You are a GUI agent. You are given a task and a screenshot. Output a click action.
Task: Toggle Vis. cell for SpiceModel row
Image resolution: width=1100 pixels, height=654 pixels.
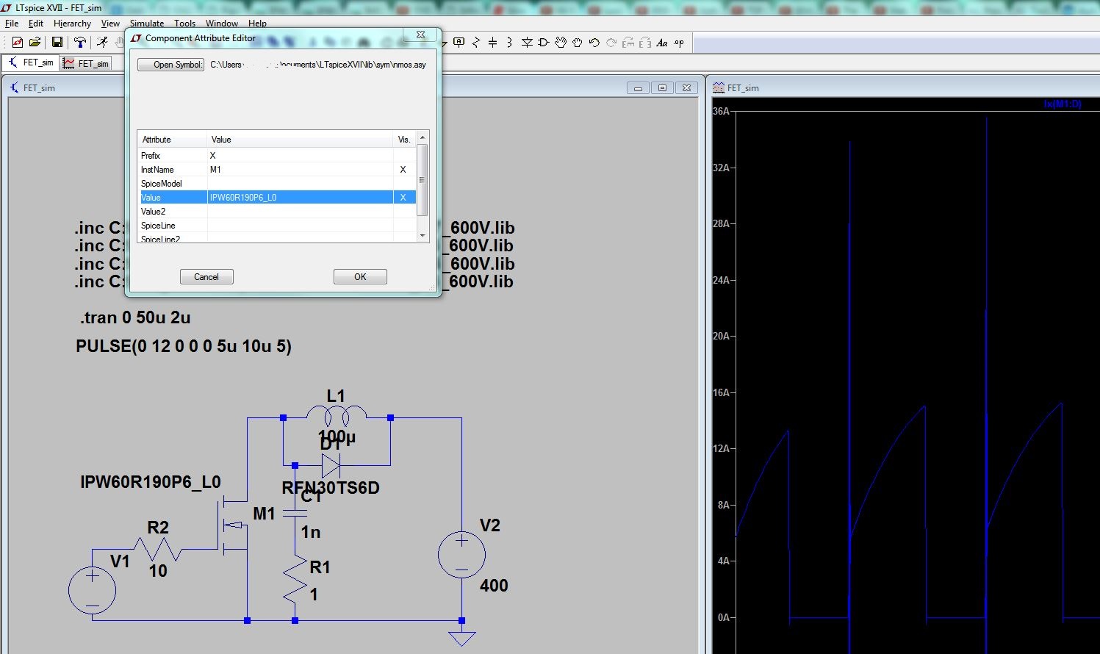pyautogui.click(x=404, y=184)
